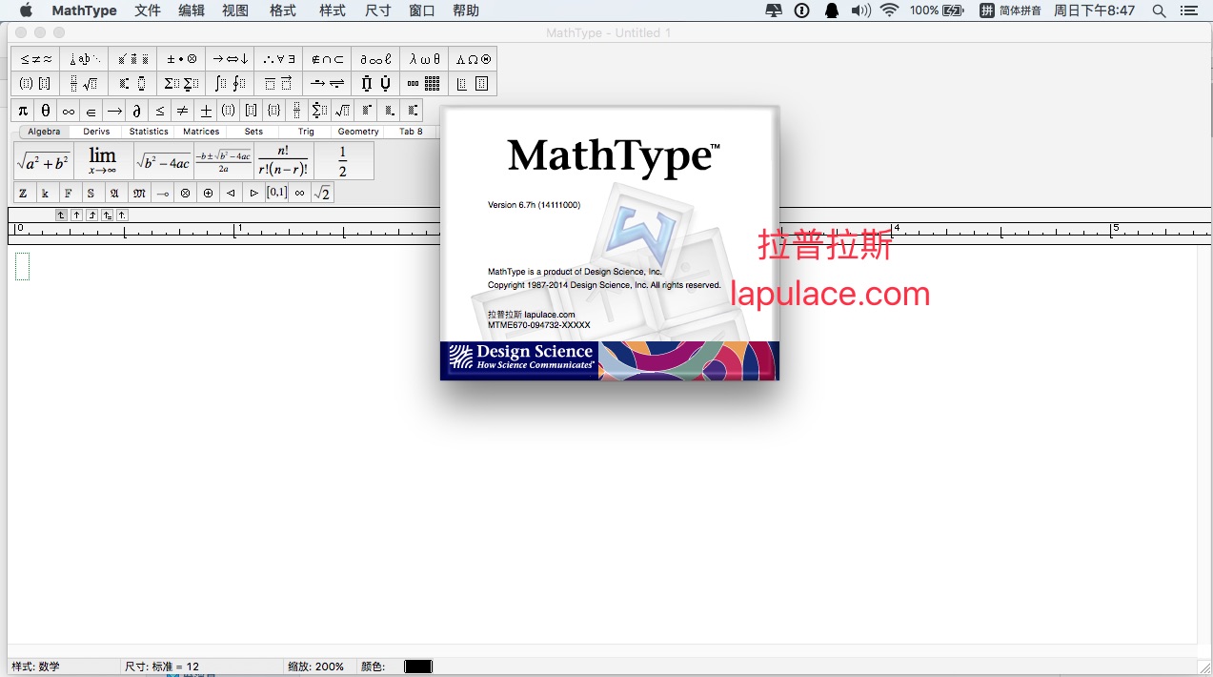Insert the partial derivative symbol
Screen dimensions: 1213x677
click(137, 111)
